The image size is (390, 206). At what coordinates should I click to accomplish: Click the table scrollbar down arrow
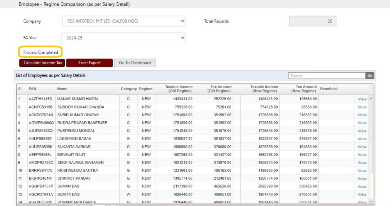(x=371, y=202)
